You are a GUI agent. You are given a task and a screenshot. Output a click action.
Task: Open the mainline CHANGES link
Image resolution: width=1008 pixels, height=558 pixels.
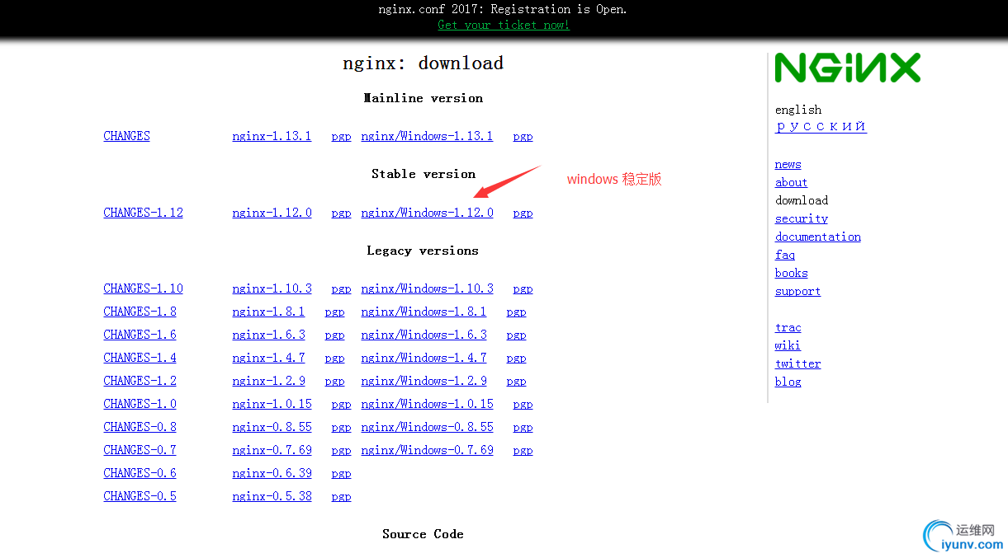point(126,136)
